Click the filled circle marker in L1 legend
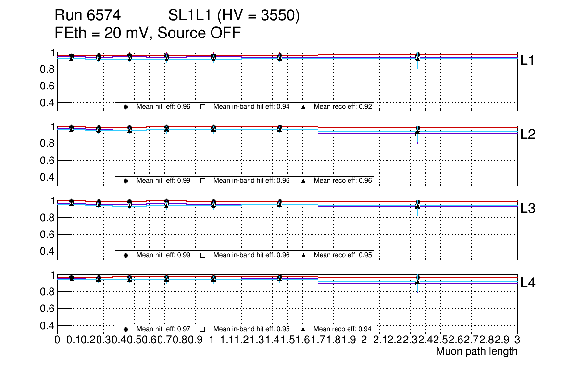The image size is (575, 371). click(x=126, y=107)
